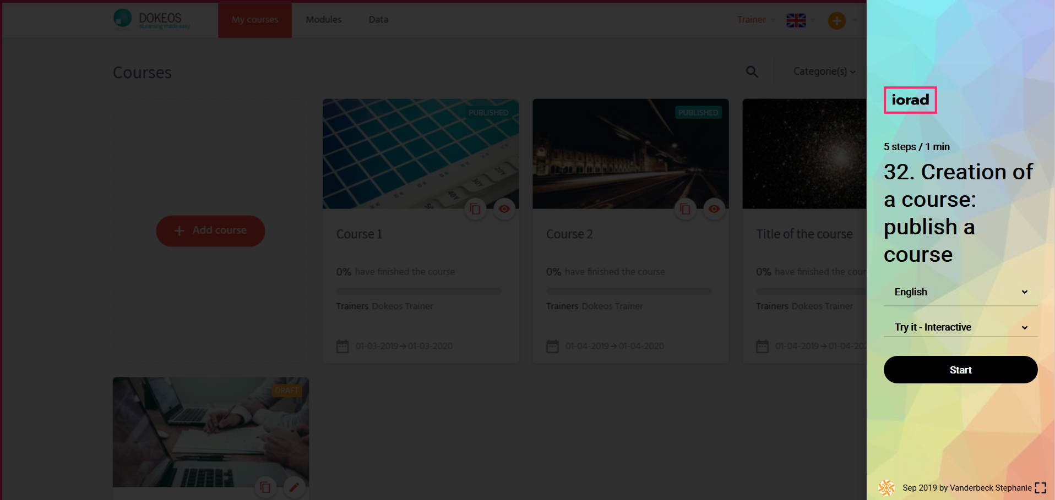Open the search magnifier icon
The width and height of the screenshot is (1055, 500).
coord(752,72)
